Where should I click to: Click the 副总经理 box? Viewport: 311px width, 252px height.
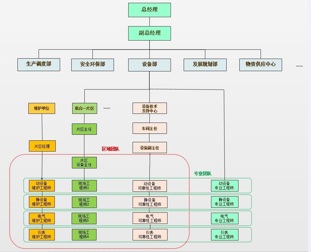(x=149, y=33)
